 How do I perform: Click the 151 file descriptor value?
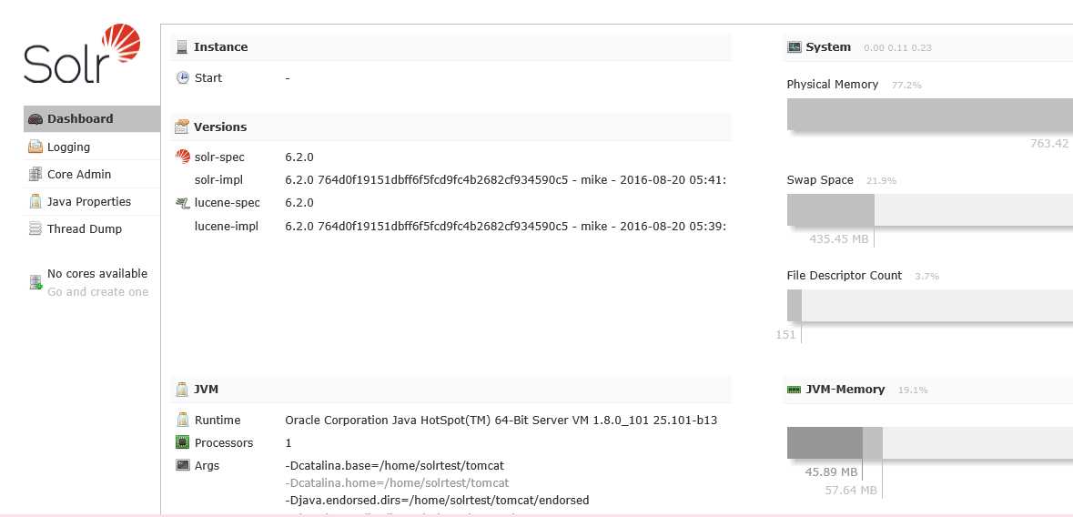(x=785, y=334)
